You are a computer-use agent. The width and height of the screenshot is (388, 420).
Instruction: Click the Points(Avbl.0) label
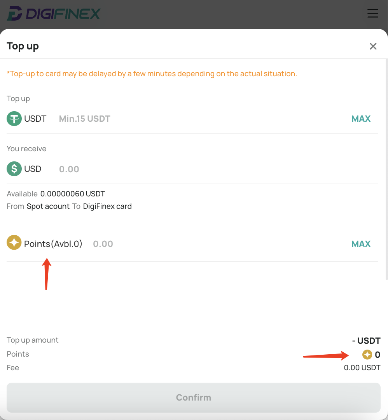[53, 244]
